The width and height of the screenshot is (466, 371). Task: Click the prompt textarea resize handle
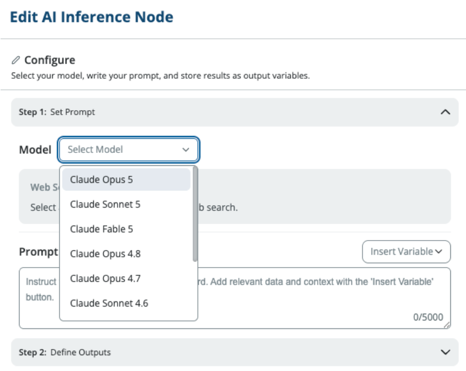pos(447,325)
